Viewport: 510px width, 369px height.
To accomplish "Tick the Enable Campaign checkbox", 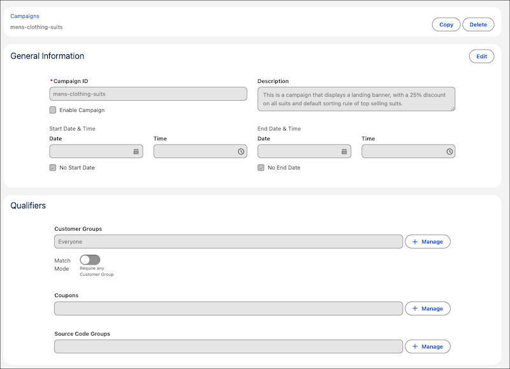I will [53, 110].
